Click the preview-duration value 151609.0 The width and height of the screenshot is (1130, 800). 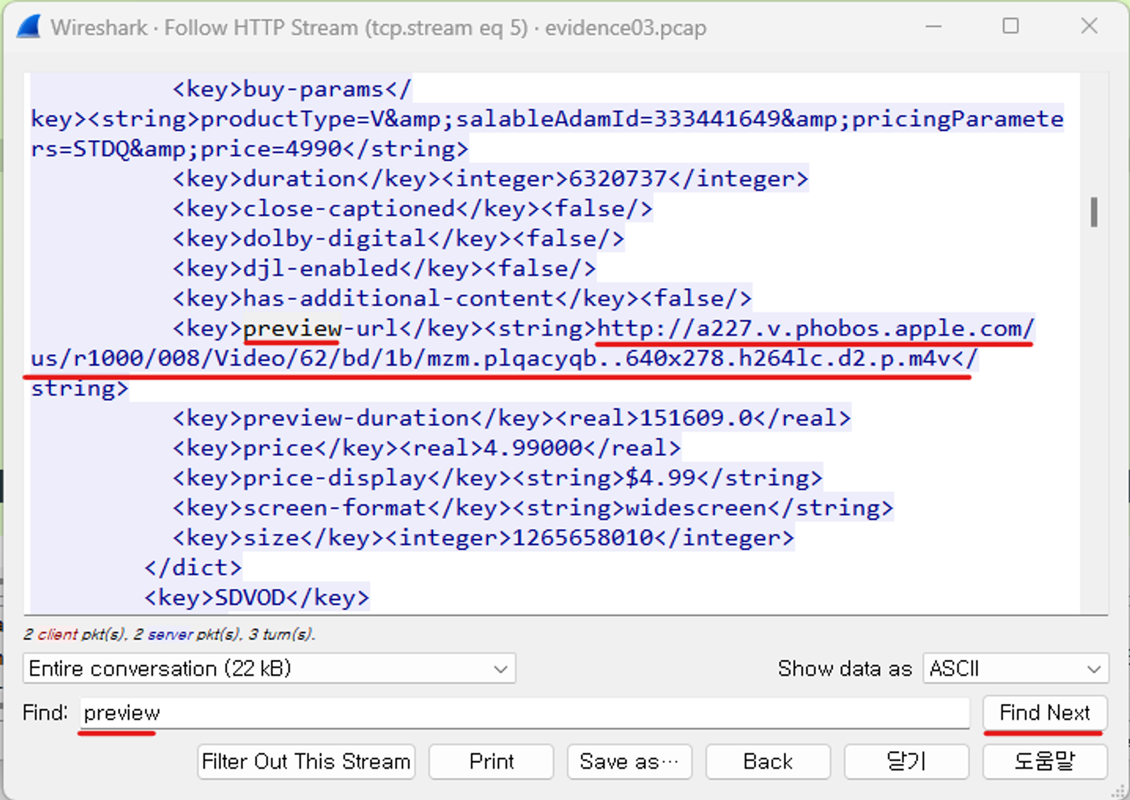click(x=696, y=418)
